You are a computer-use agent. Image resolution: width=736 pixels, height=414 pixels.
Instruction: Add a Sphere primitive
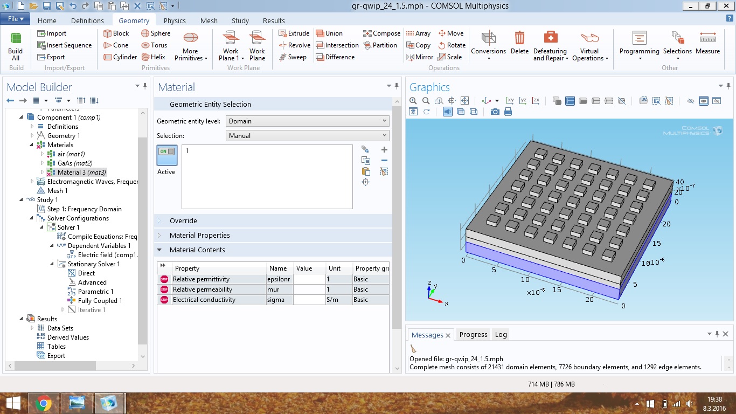(x=156, y=33)
